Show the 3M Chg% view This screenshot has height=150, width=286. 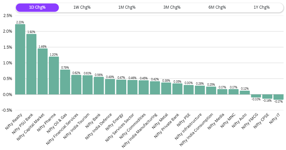pyautogui.click(x=172, y=7)
